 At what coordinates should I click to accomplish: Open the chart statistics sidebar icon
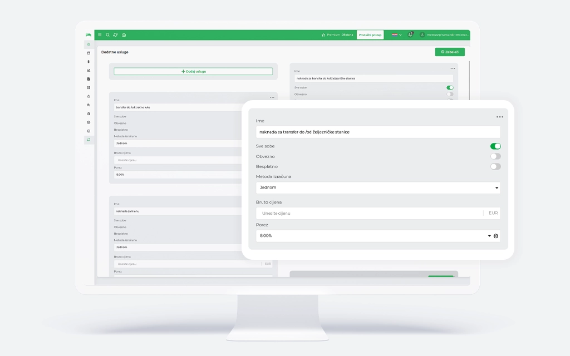pyautogui.click(x=89, y=70)
